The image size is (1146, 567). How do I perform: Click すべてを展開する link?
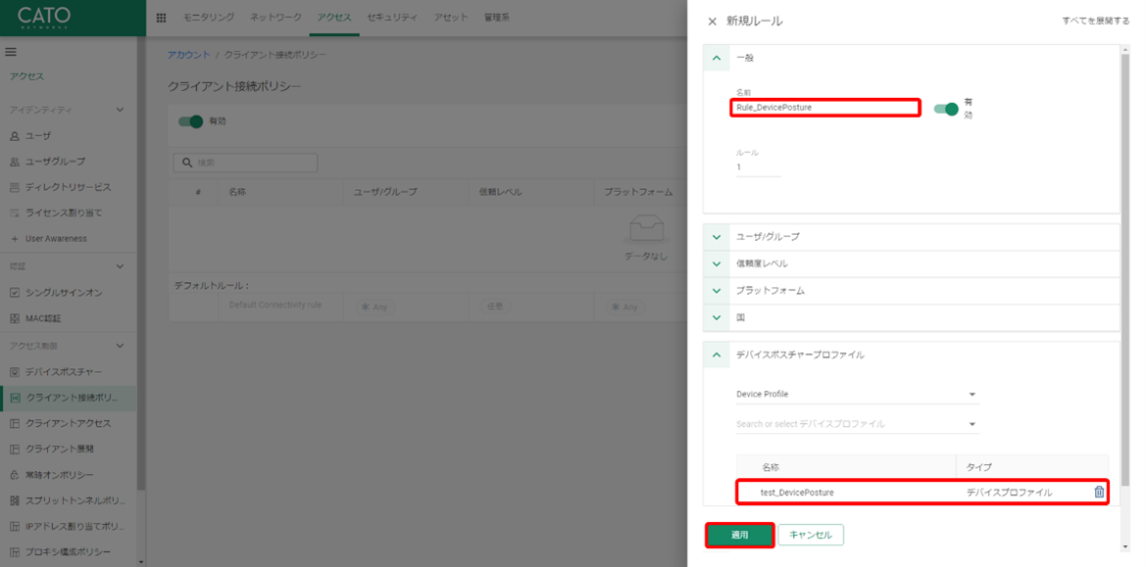[x=1096, y=22]
